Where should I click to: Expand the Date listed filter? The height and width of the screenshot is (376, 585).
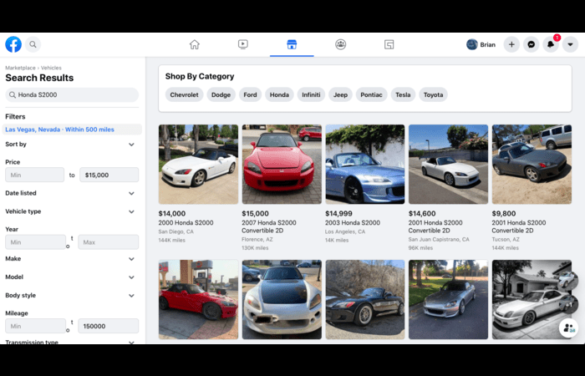click(69, 193)
